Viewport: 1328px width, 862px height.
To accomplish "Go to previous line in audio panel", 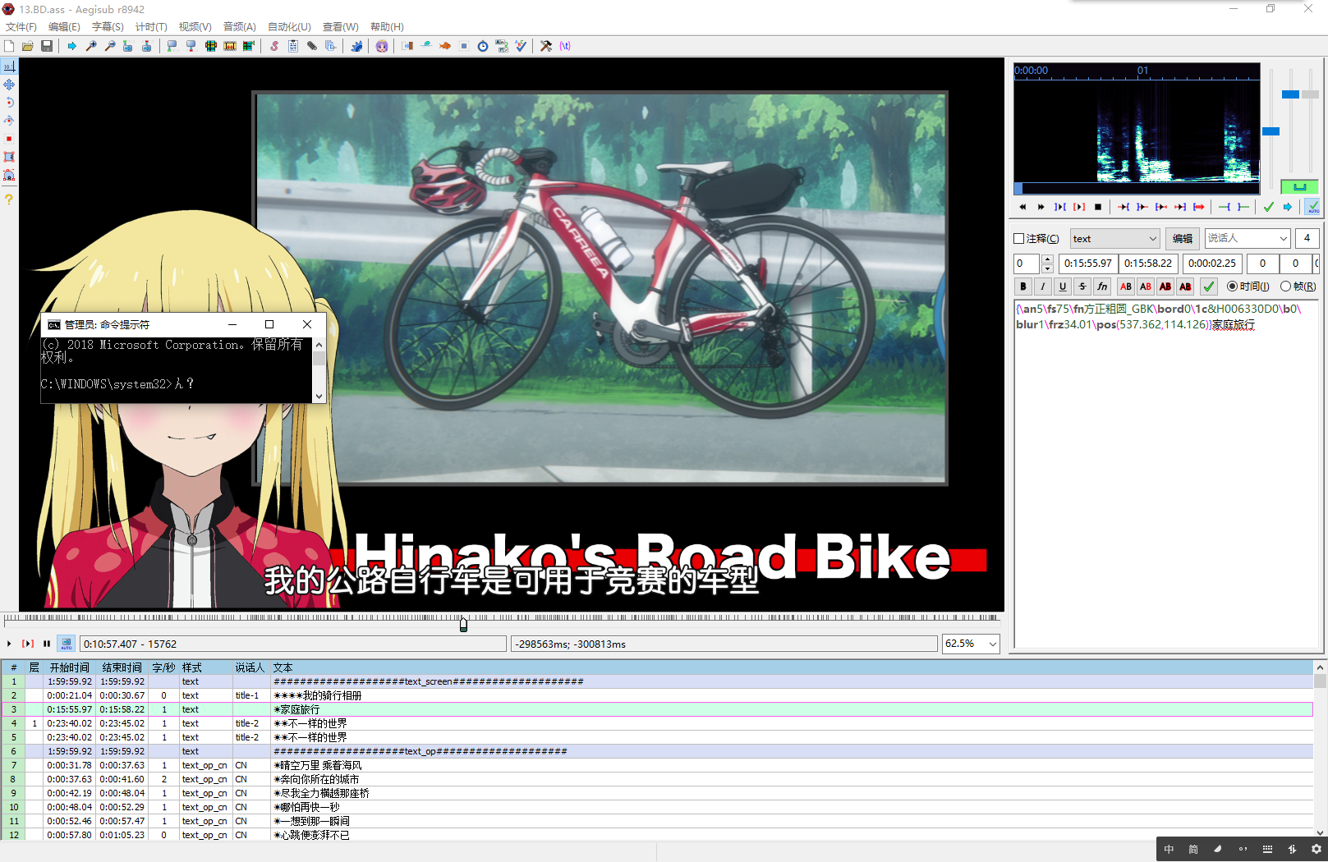I will tap(1022, 207).
